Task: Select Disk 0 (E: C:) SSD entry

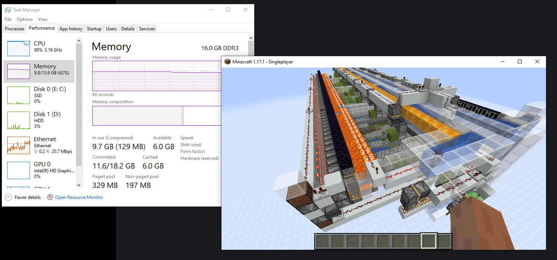Action: coord(50,95)
